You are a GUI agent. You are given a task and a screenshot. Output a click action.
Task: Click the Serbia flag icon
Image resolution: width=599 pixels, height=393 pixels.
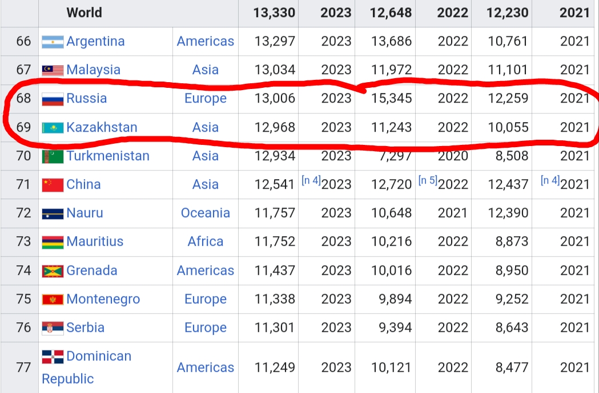coord(53,328)
